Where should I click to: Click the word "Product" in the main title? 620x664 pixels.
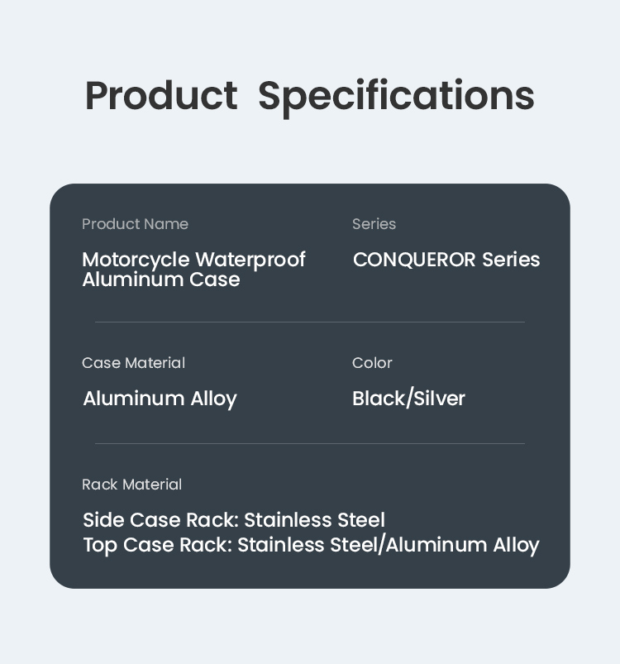161,96
